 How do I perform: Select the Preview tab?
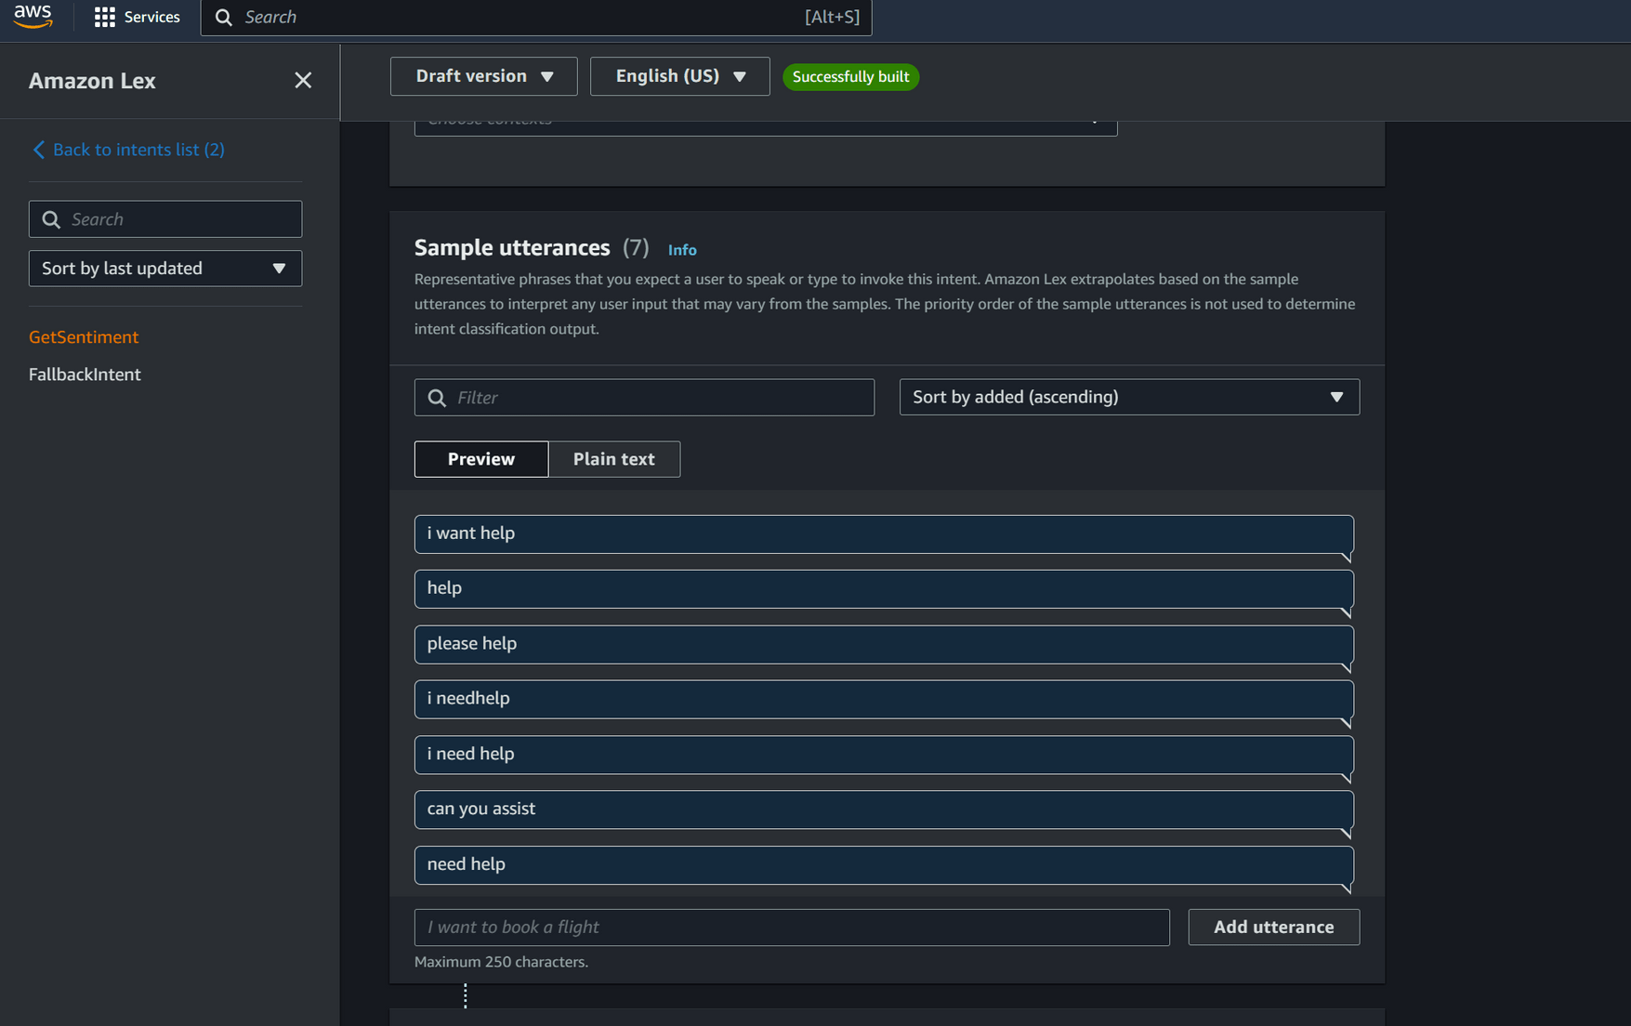(480, 458)
